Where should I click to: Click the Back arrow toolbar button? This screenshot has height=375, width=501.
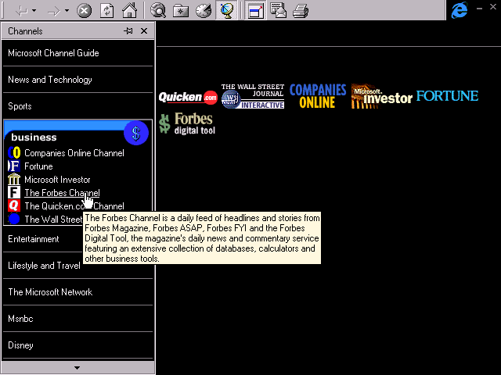21,11
